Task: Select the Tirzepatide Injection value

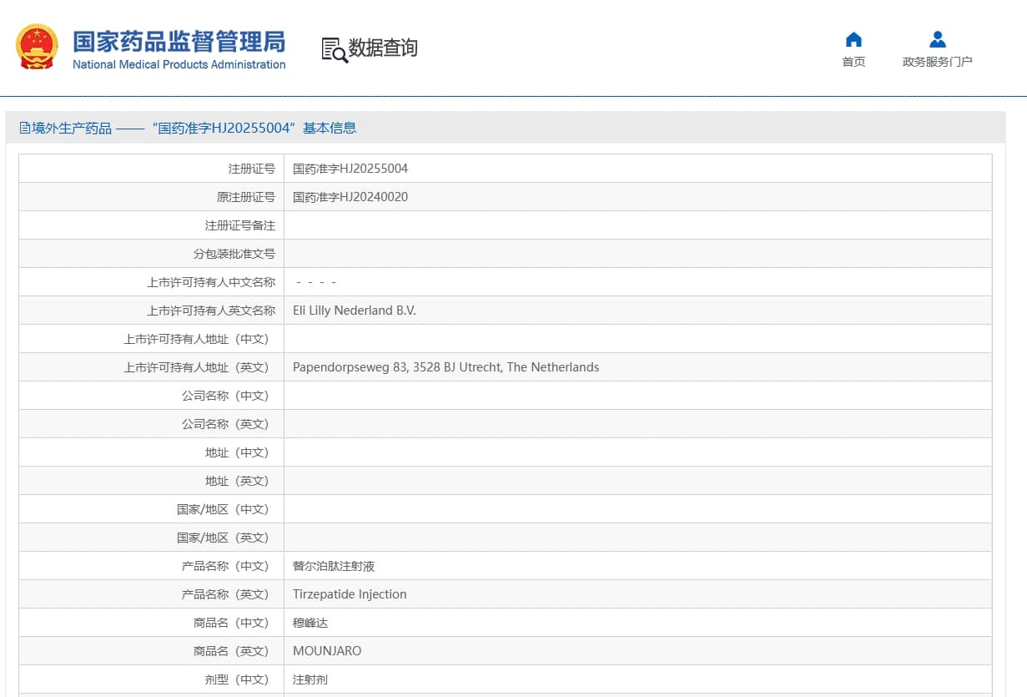Action: [x=350, y=594]
